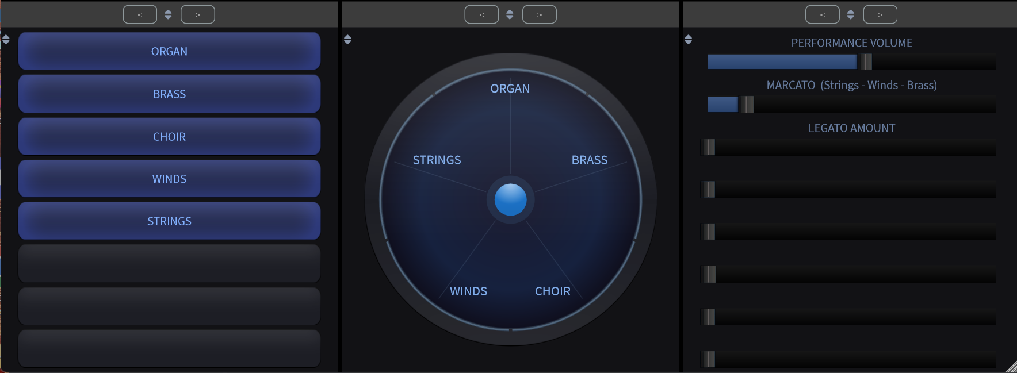Viewport: 1017px width, 373px height.
Task: Click the next arrow above the right panel
Action: 880,14
